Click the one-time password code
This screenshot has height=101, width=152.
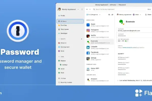tap(121, 41)
